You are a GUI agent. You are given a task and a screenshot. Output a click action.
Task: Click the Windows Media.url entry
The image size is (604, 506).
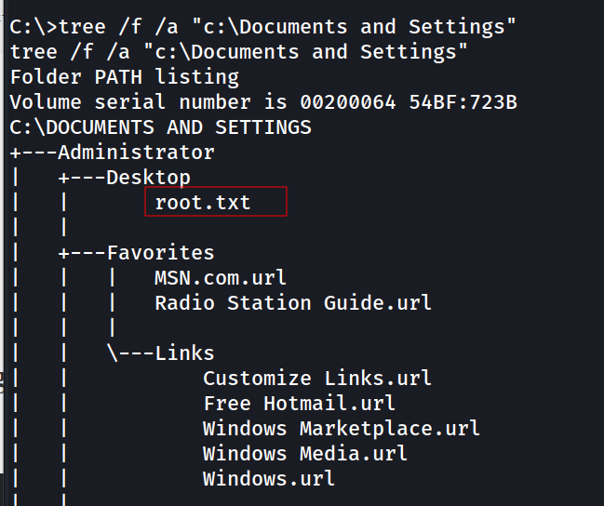point(305,453)
